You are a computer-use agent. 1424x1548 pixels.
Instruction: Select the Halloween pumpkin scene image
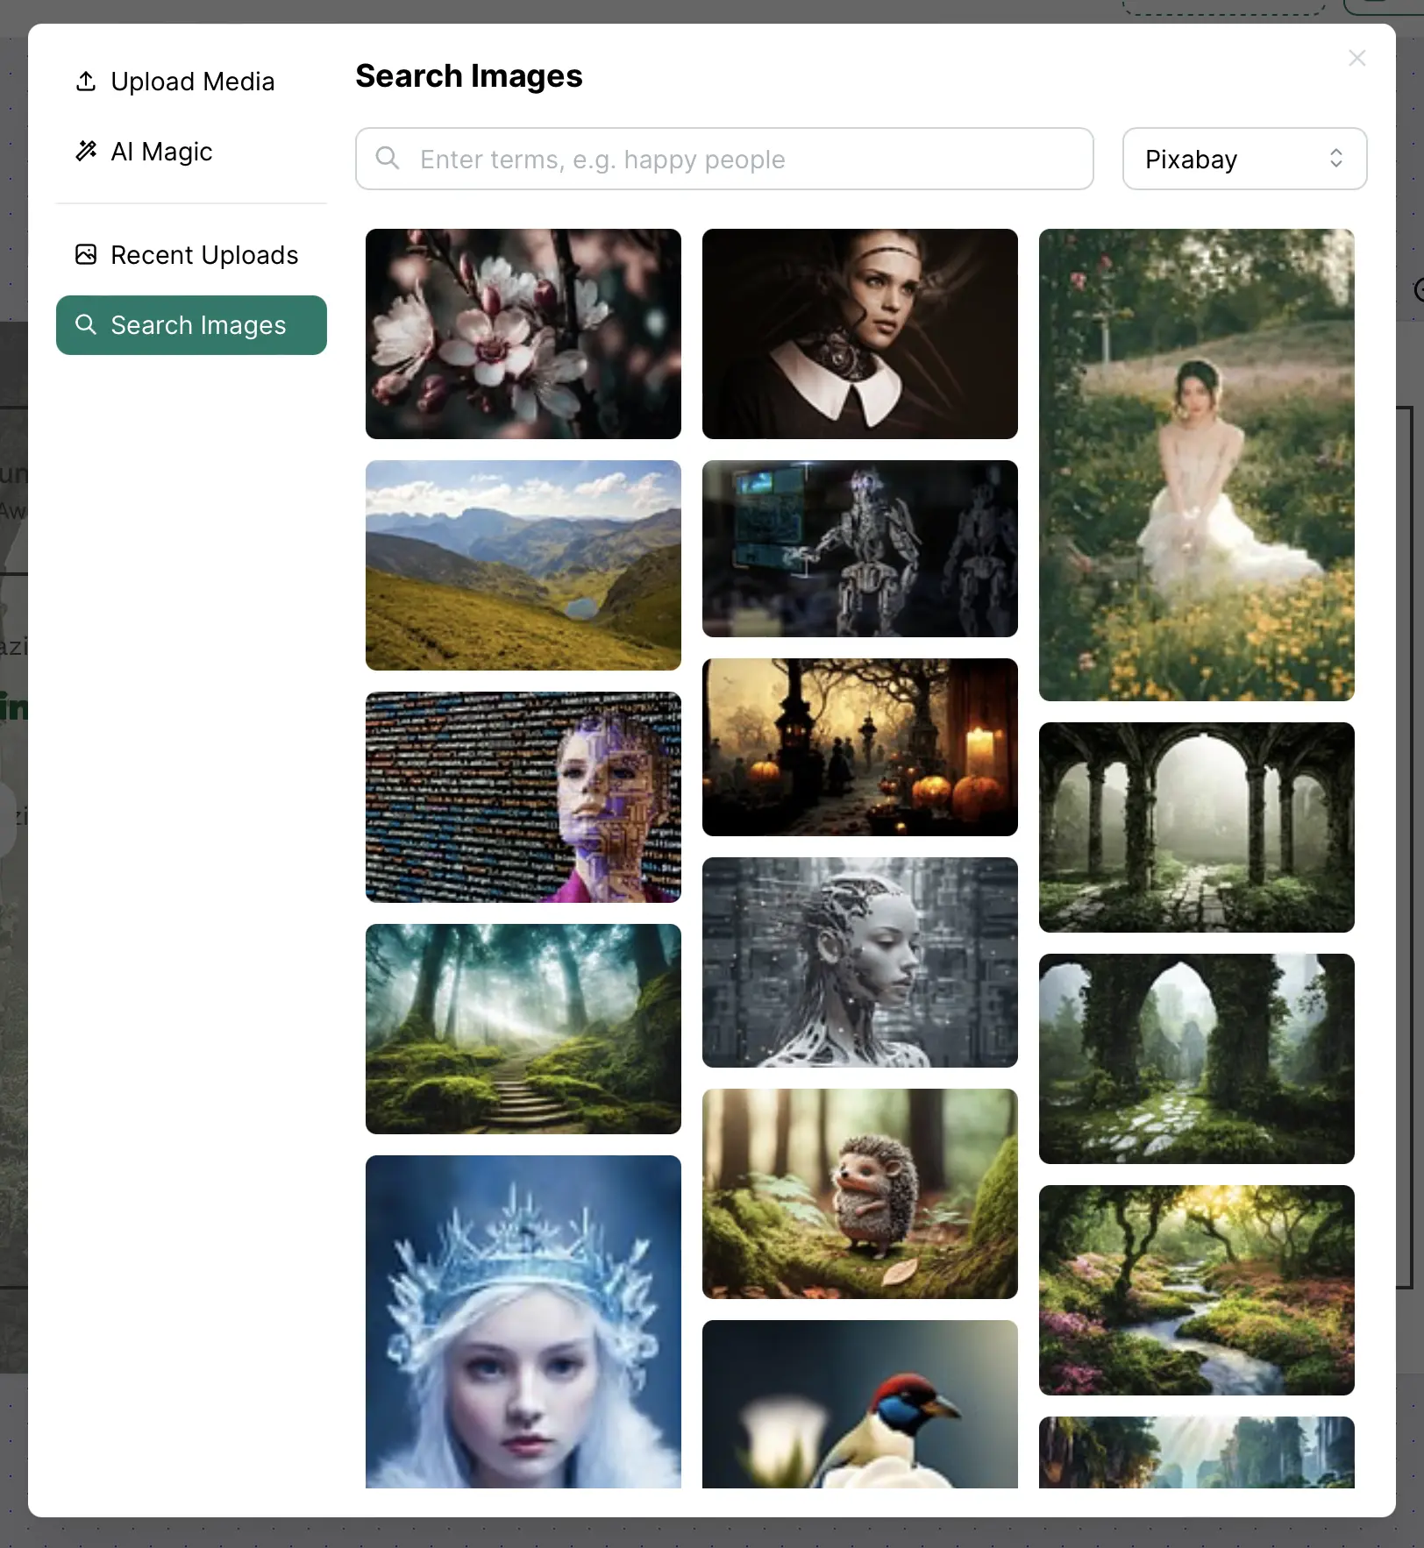click(859, 748)
